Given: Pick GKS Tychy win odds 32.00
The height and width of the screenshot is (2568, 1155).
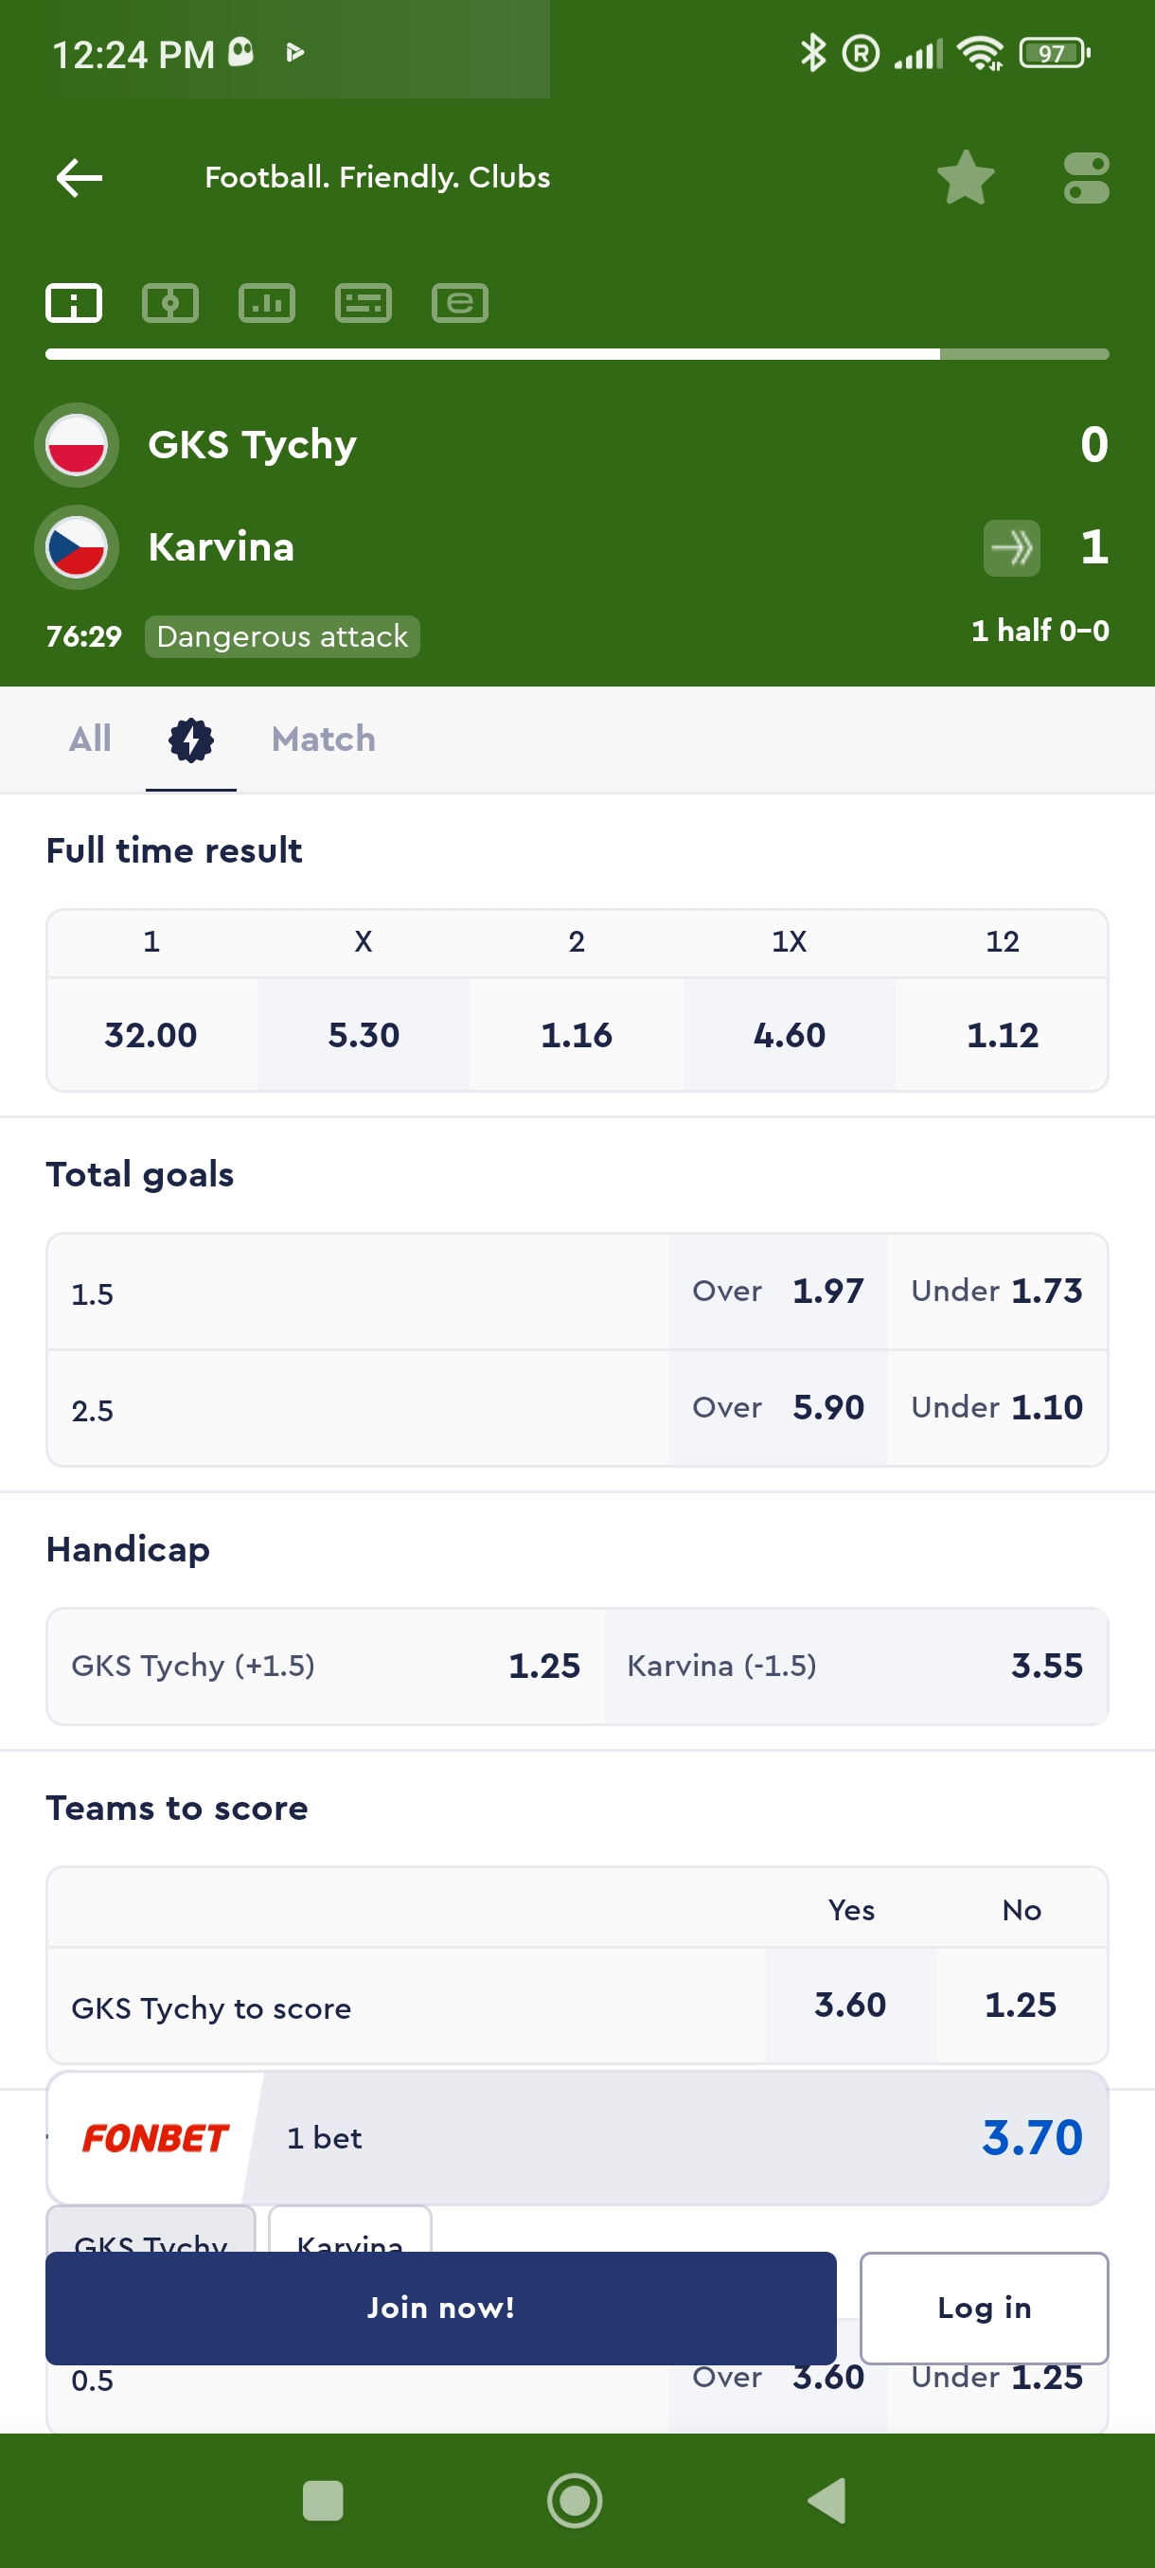Looking at the screenshot, I should pyautogui.click(x=151, y=1034).
